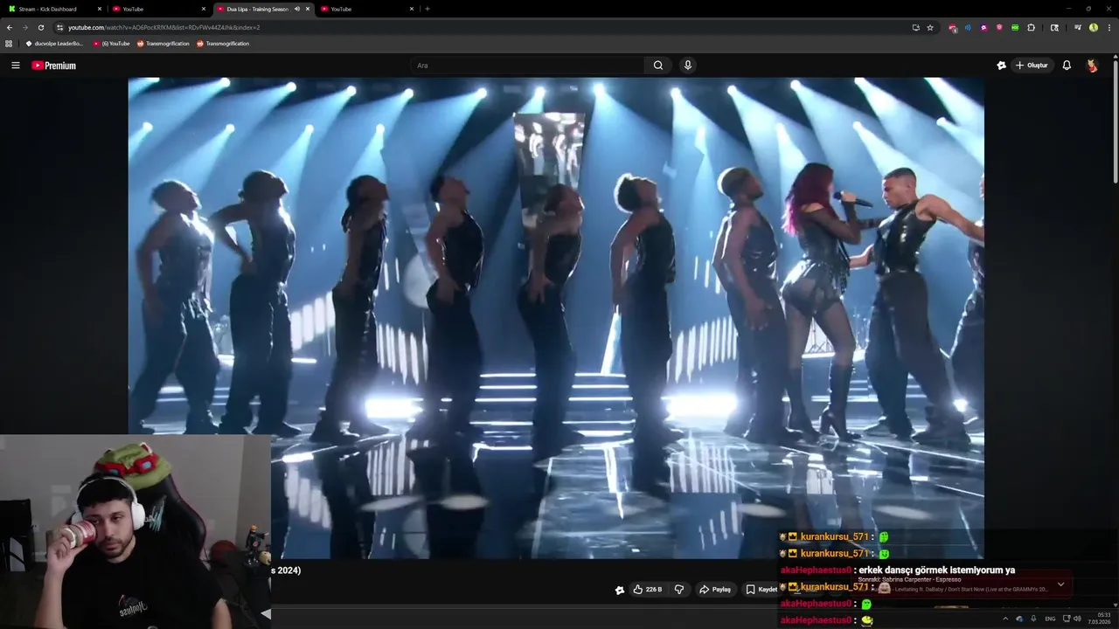The height and width of the screenshot is (629, 1119).
Task: Click the Dua Lipa video player
Action: pyautogui.click(x=556, y=318)
